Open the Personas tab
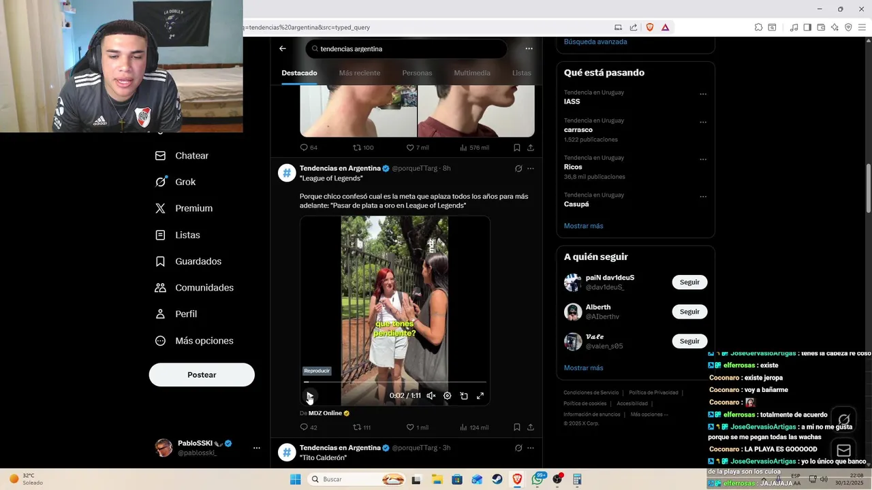Viewport: 872px width, 490px height. 417,73
